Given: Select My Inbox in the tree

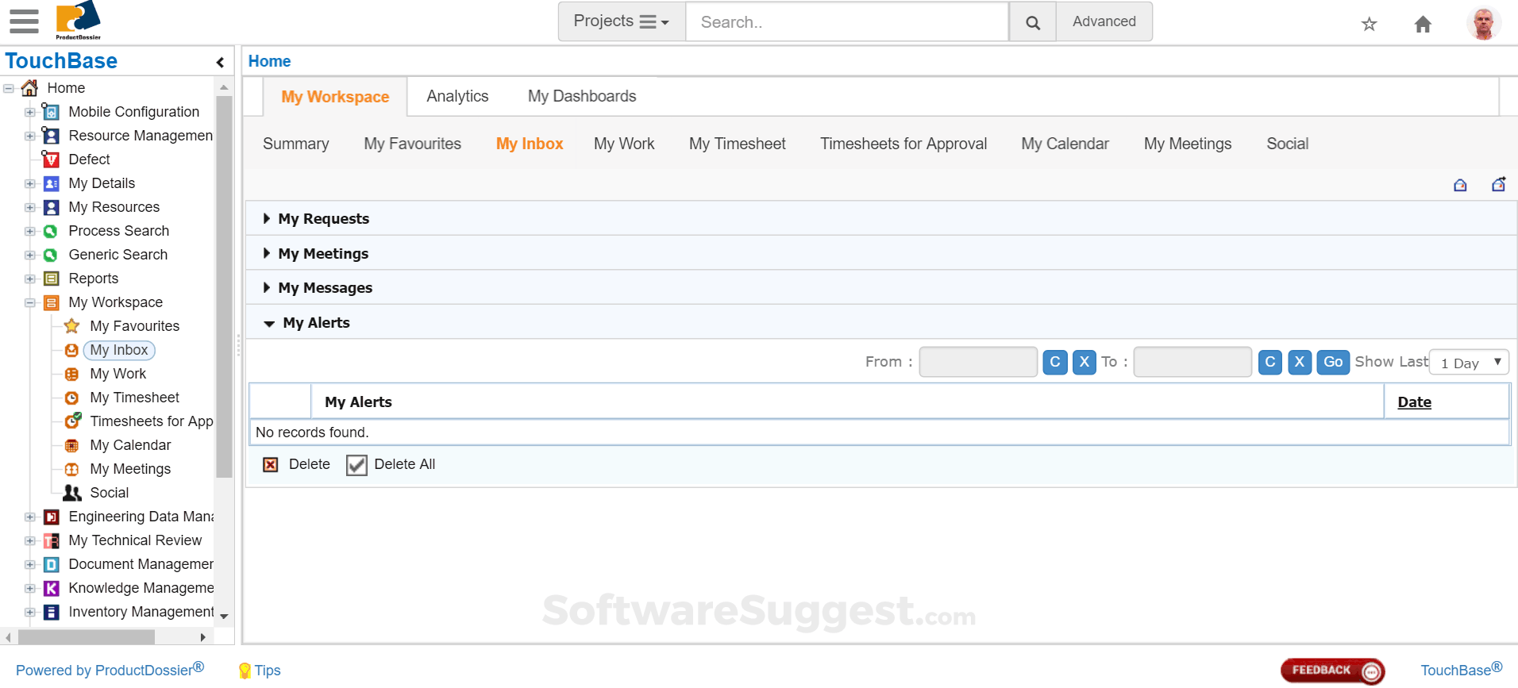Looking at the screenshot, I should (119, 350).
